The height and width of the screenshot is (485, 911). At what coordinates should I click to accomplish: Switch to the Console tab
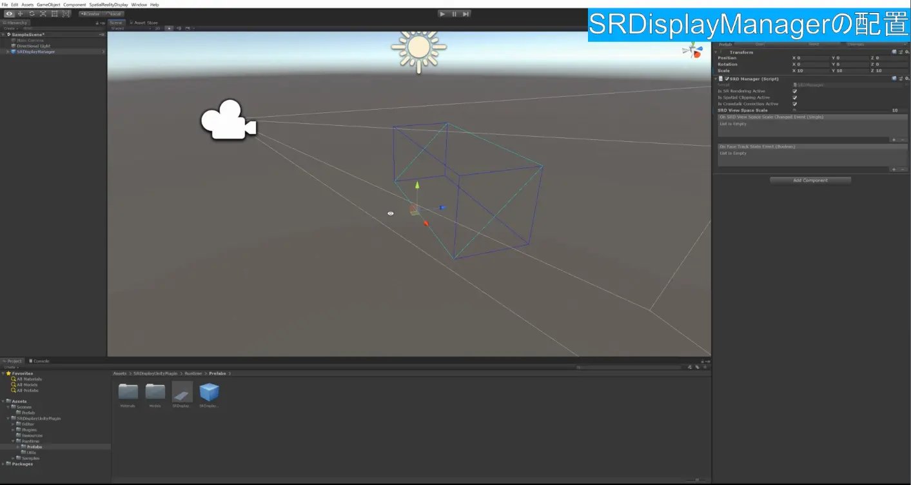(x=41, y=361)
